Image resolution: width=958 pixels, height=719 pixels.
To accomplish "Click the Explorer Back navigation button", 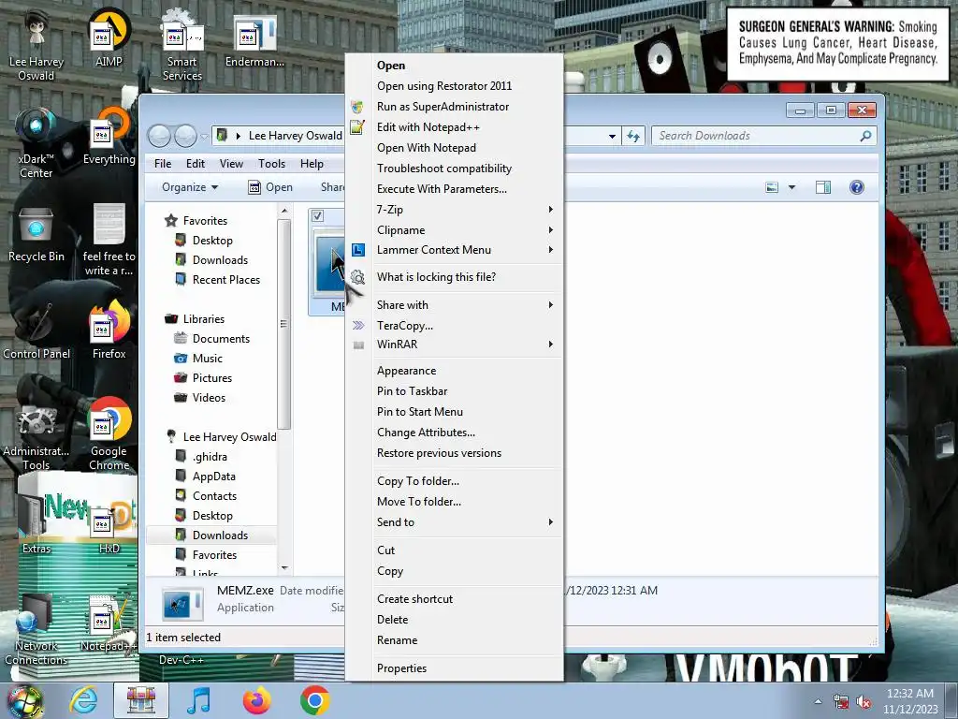I will [159, 136].
